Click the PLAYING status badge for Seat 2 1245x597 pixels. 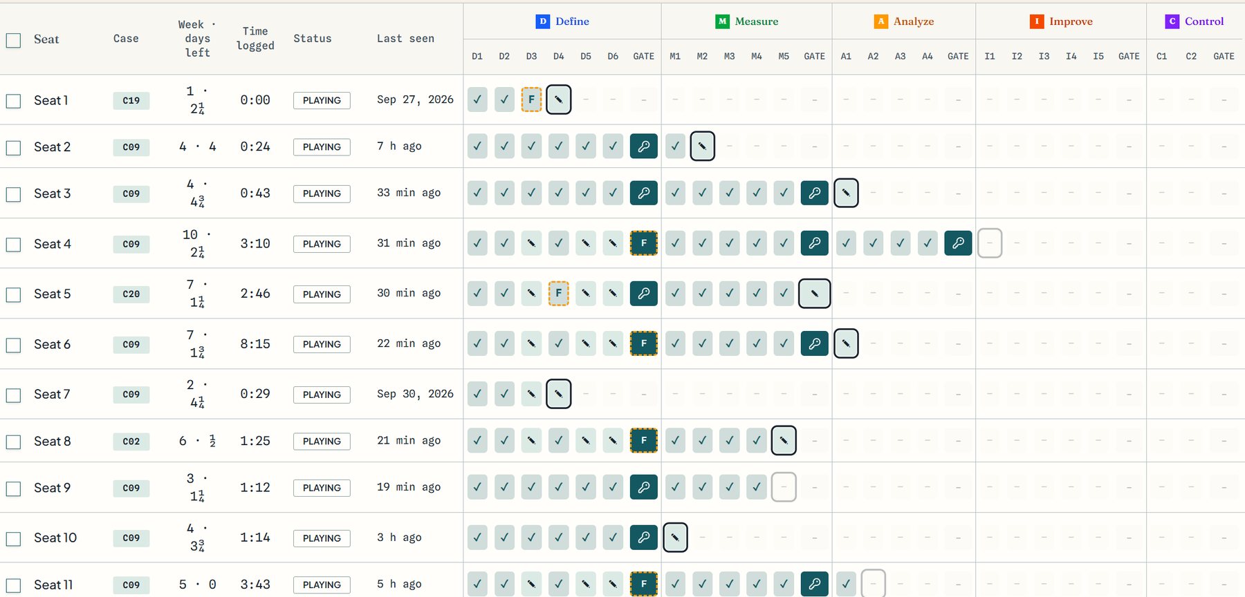[322, 146]
